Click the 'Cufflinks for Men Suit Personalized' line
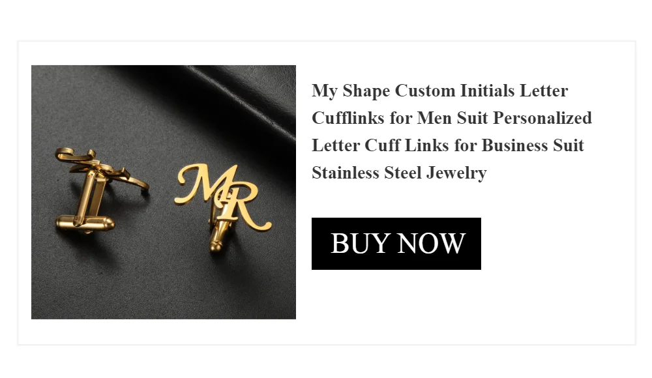 452,118
